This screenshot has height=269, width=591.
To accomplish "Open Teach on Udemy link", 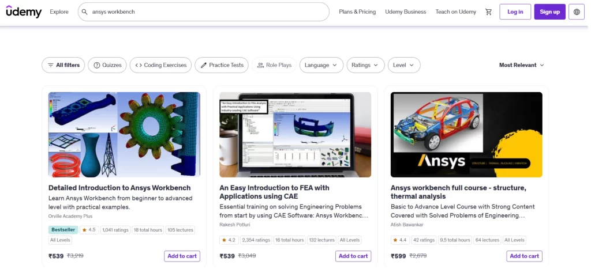I will coord(456,12).
